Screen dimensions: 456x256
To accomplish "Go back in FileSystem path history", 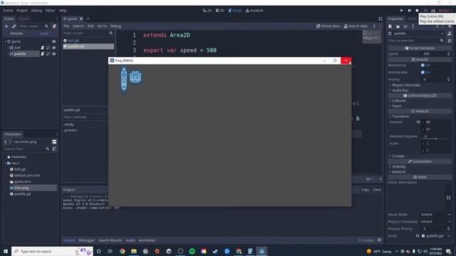I will pos(6,142).
